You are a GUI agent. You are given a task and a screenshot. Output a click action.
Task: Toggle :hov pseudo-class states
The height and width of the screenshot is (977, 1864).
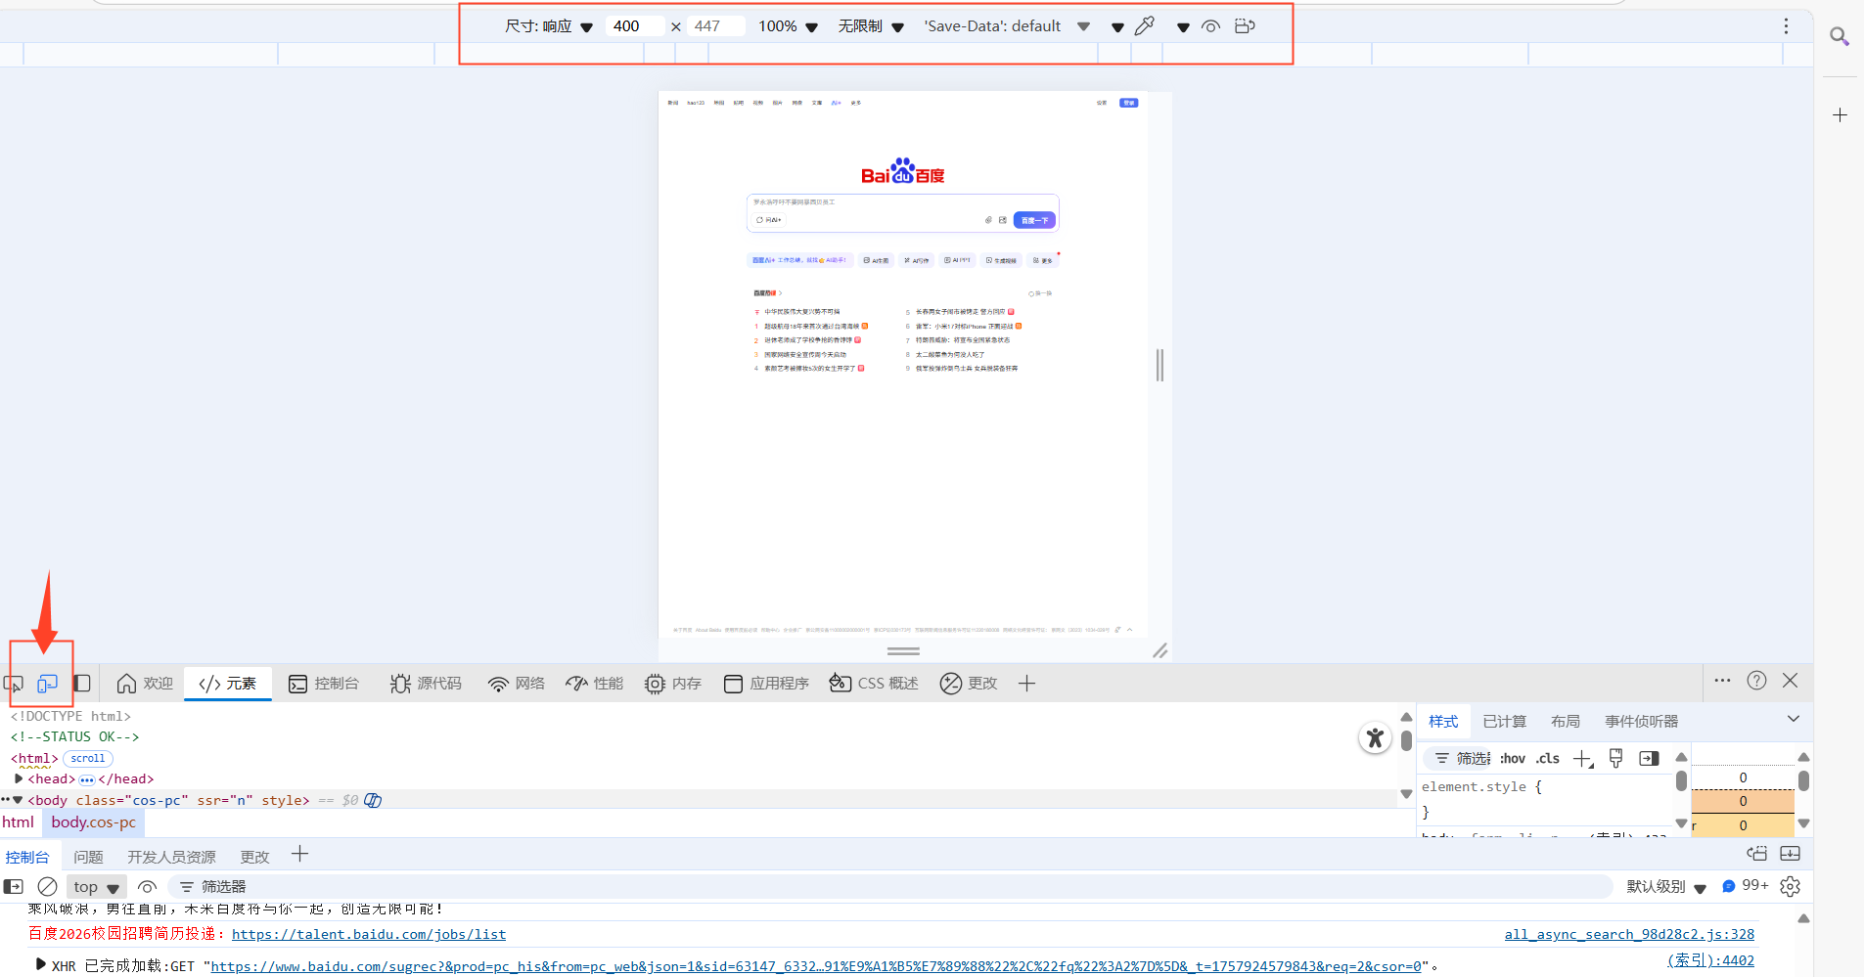pos(1513,758)
